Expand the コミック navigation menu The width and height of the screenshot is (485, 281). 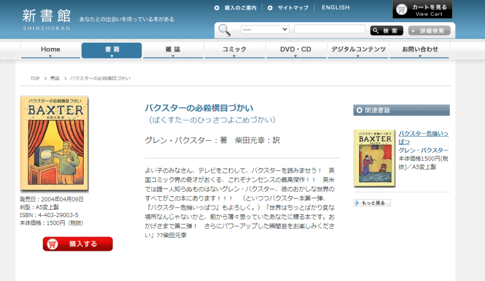[x=234, y=50]
